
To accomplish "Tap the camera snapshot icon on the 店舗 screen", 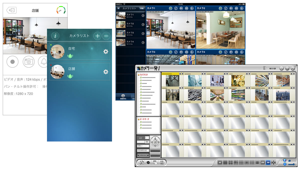I will tap(28, 61).
